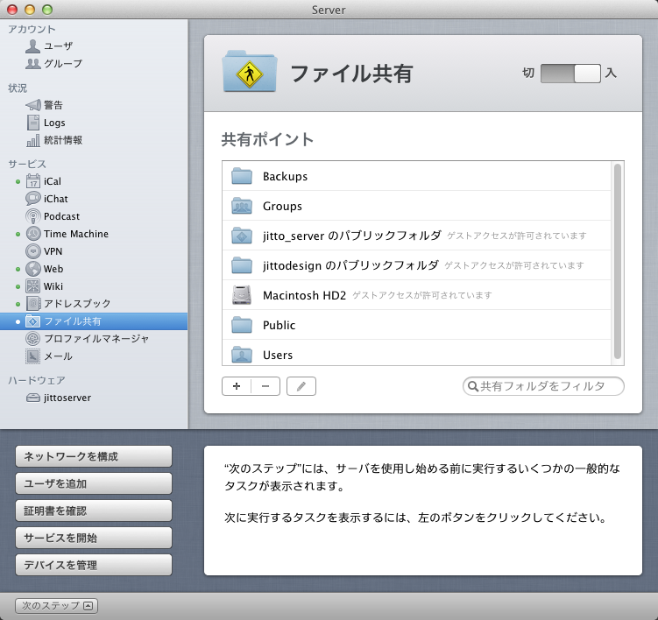Select the Podcast service icon
This screenshot has height=620, width=658.
(33, 216)
